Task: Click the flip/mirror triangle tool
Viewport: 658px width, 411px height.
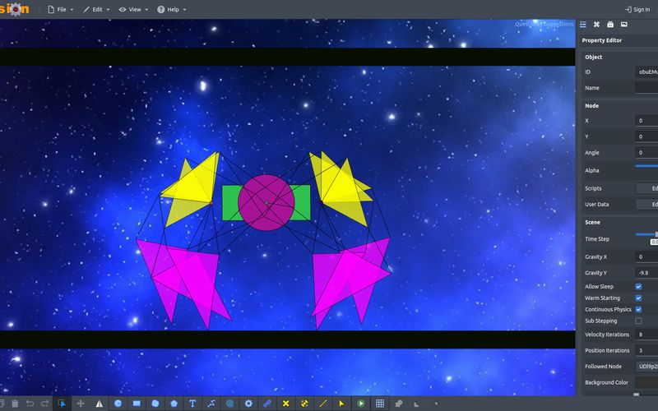Action: (x=100, y=404)
